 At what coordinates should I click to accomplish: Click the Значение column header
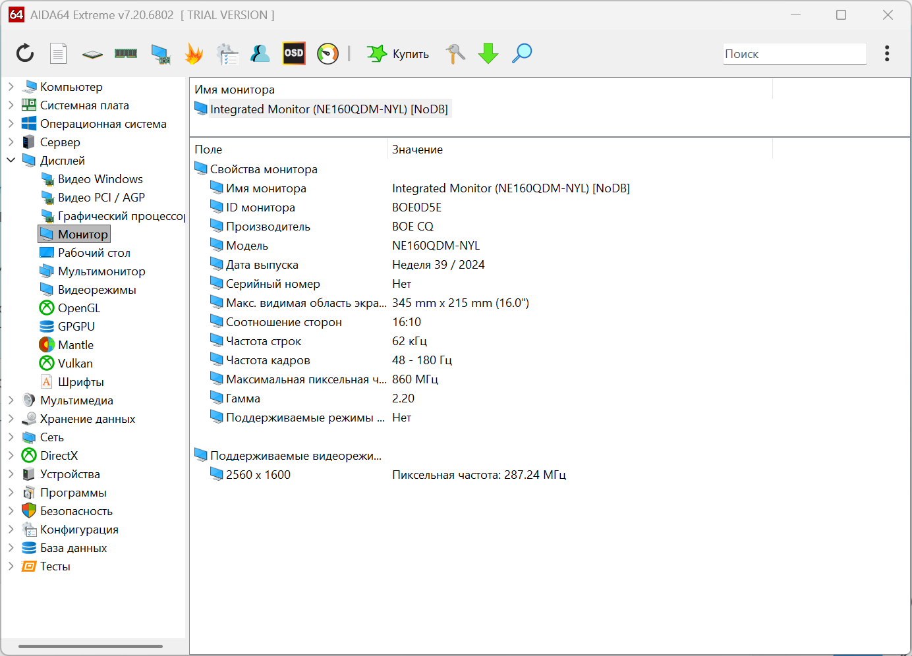[x=580, y=150]
